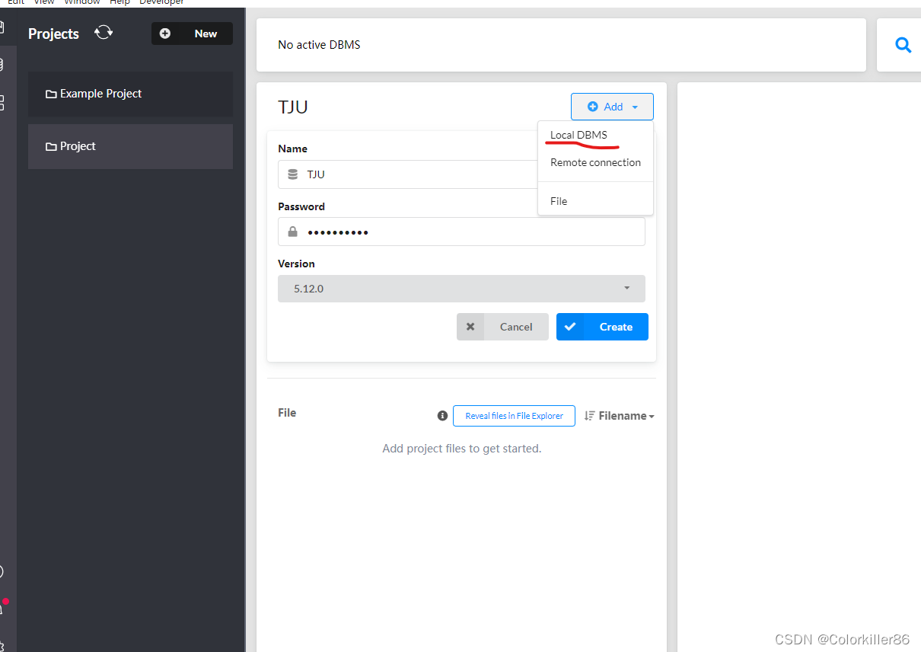The height and width of the screenshot is (652, 921).
Task: Click Reveal files in File Explorer
Action: [x=514, y=415]
